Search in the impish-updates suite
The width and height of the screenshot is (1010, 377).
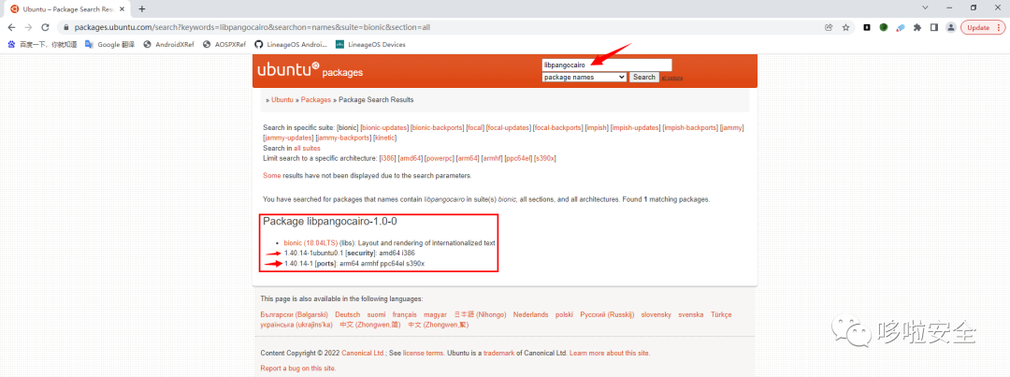click(636, 127)
